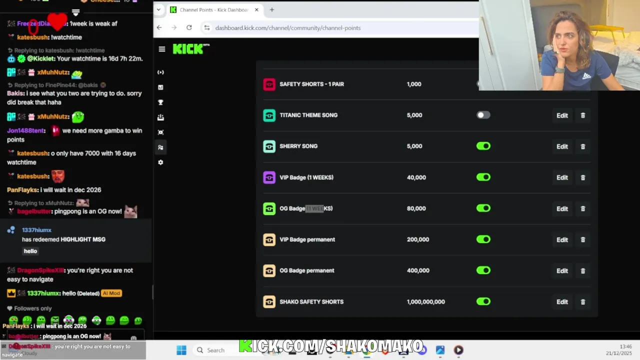This screenshot has height=360, width=640.
Task: Reload the browser page
Action: (x=189, y=27)
